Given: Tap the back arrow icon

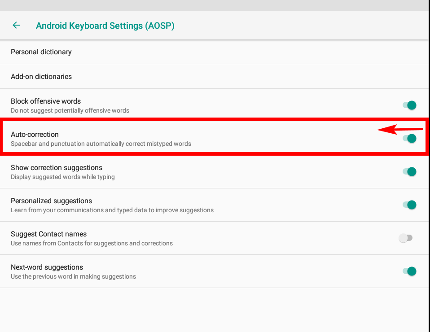Looking at the screenshot, I should point(16,25).
